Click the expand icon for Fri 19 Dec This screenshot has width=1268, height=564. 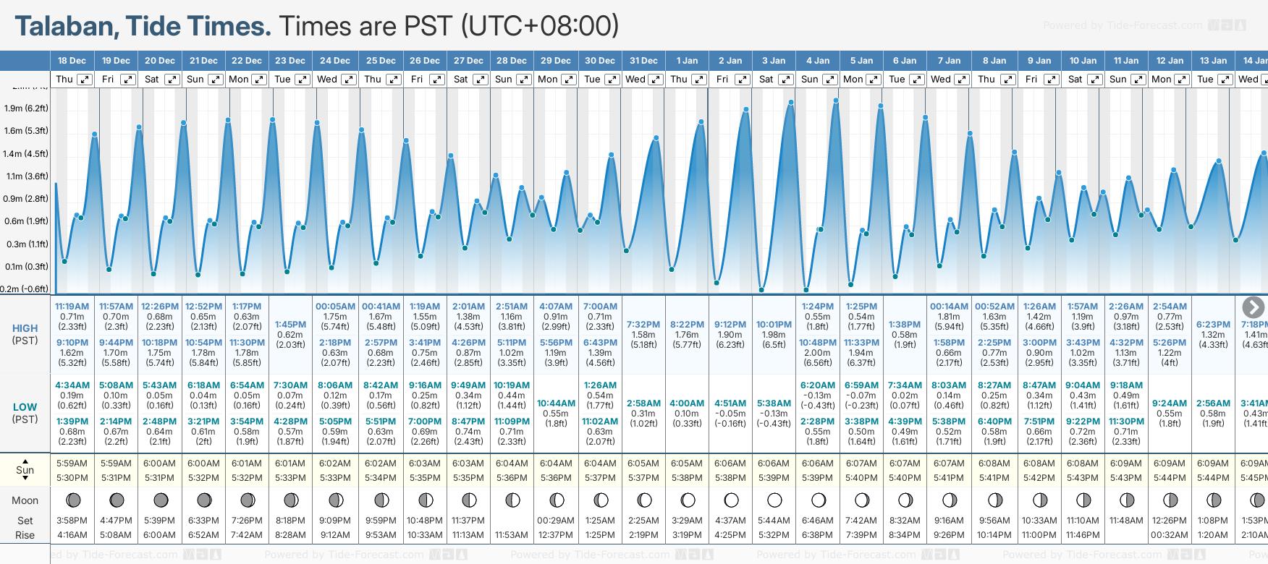[127, 80]
